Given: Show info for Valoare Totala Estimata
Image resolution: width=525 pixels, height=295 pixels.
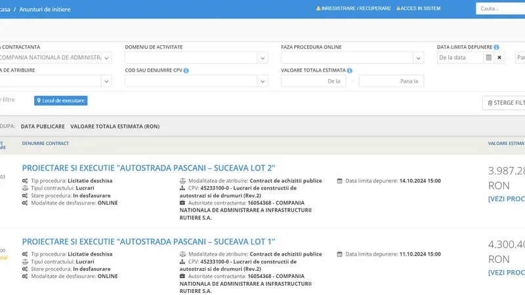Looking at the screenshot, I should 350,71.
